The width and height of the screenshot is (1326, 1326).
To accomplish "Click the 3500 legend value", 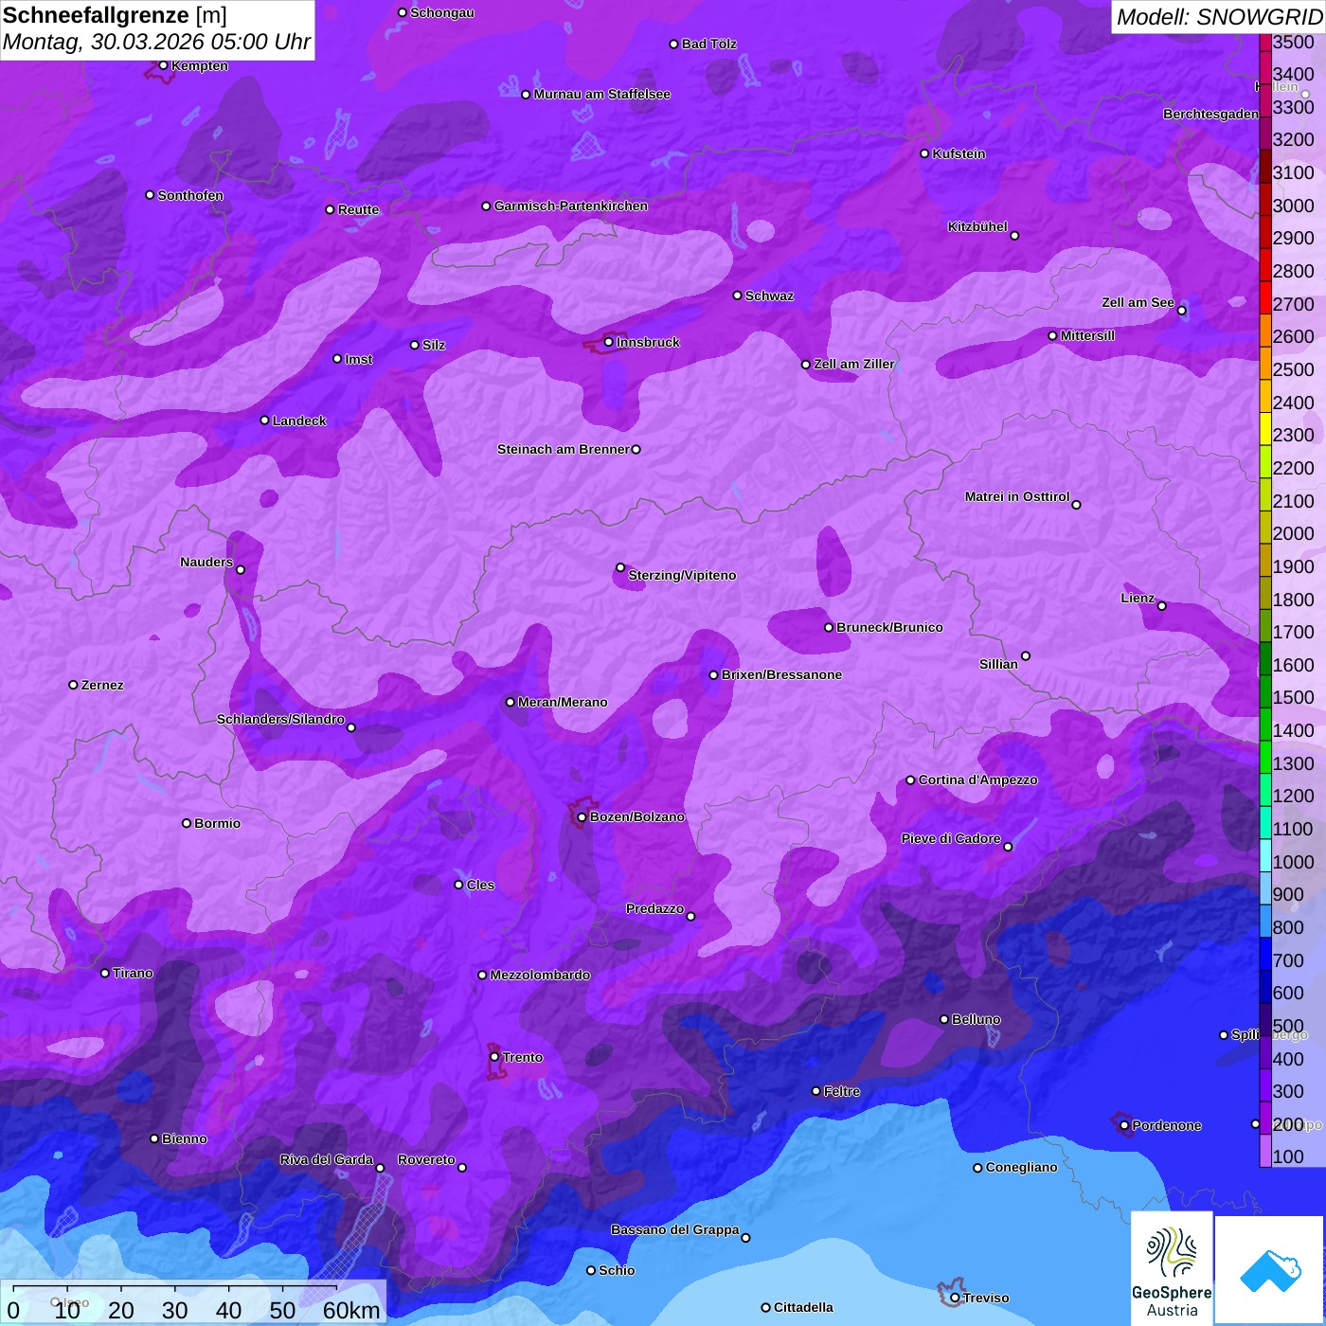I will pyautogui.click(x=1293, y=42).
